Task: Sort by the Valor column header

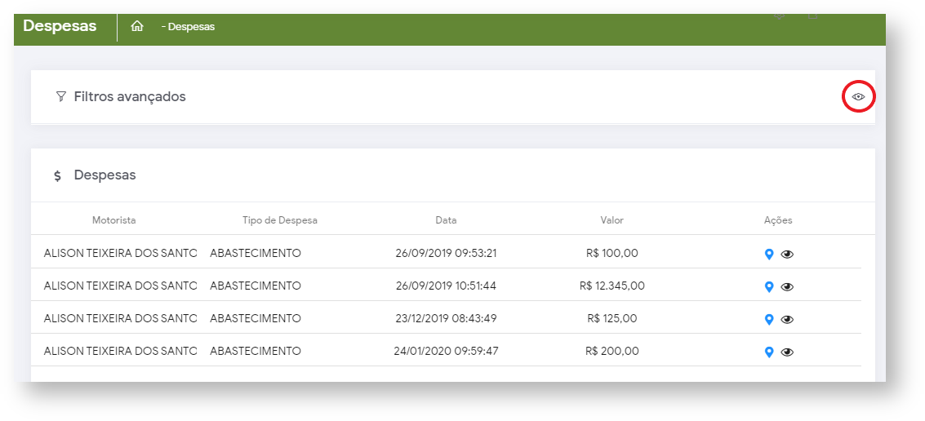Action: (x=611, y=220)
